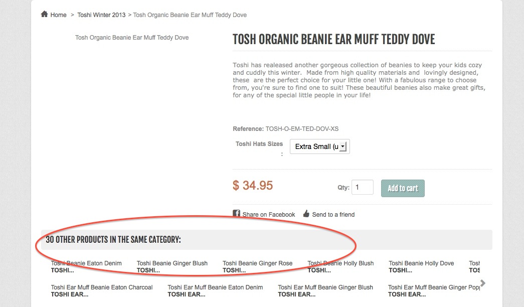Viewport: 524px width, 307px height.
Task: Open Toshi Ear Muff Beanie Ginger Blush
Action: pyautogui.click(x=325, y=287)
